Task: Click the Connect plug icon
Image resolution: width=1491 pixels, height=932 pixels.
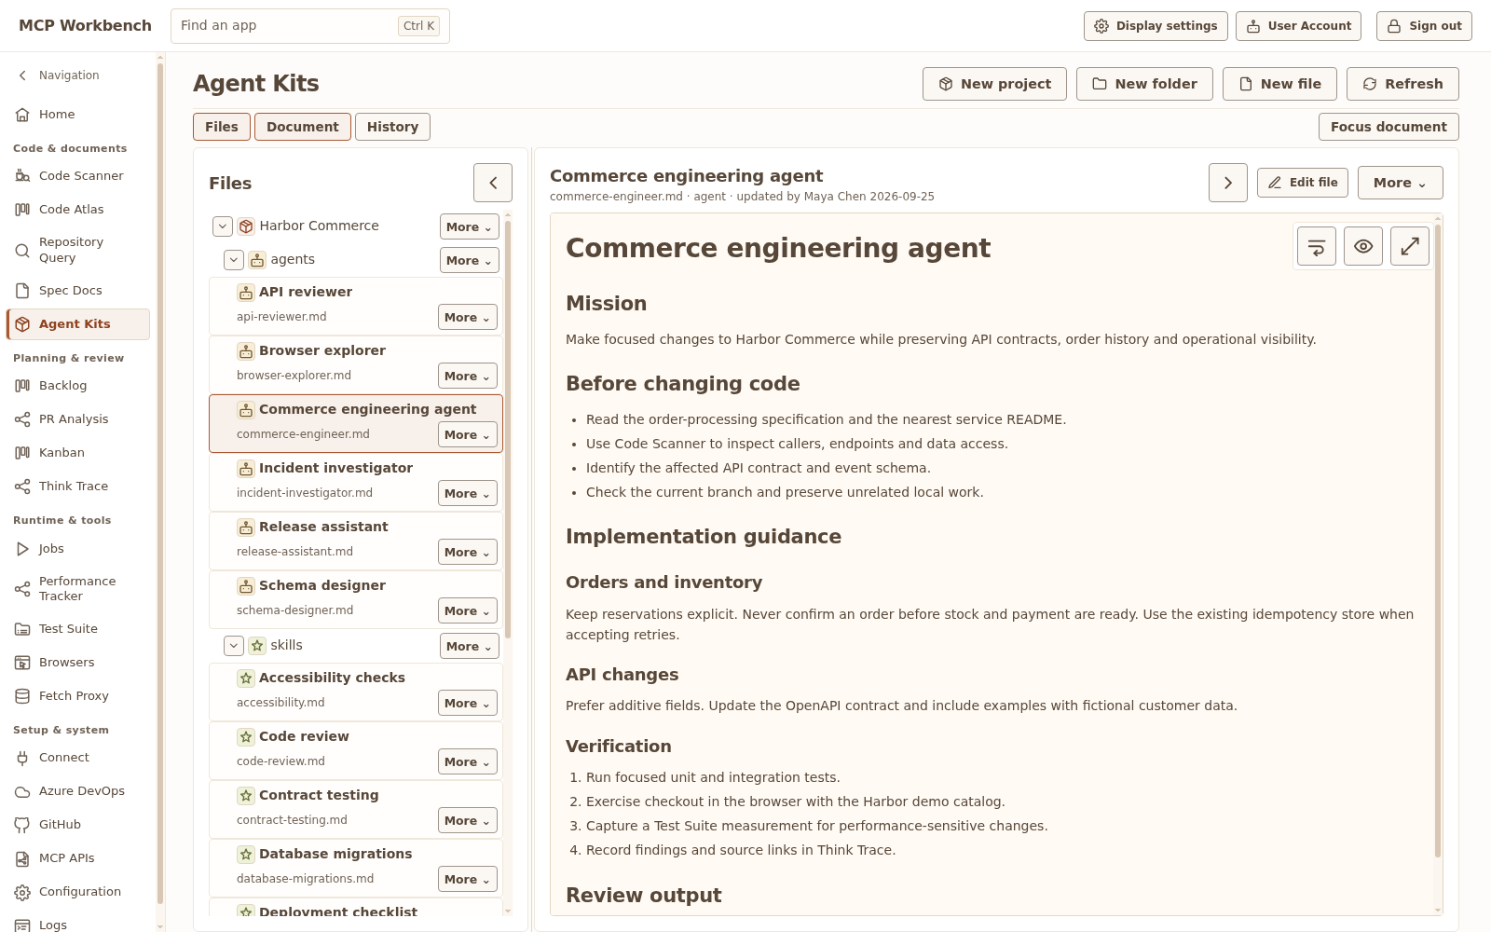Action: pos(22,758)
